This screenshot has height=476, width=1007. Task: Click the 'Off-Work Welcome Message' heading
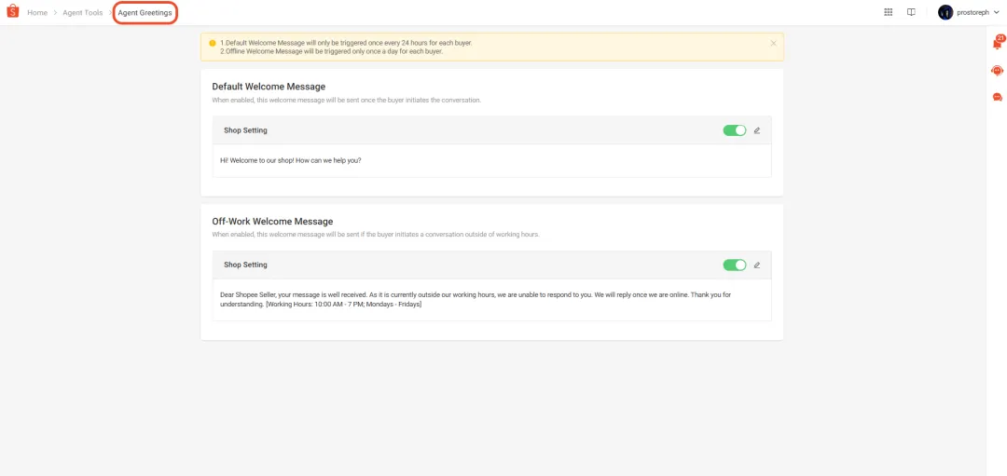(x=272, y=222)
